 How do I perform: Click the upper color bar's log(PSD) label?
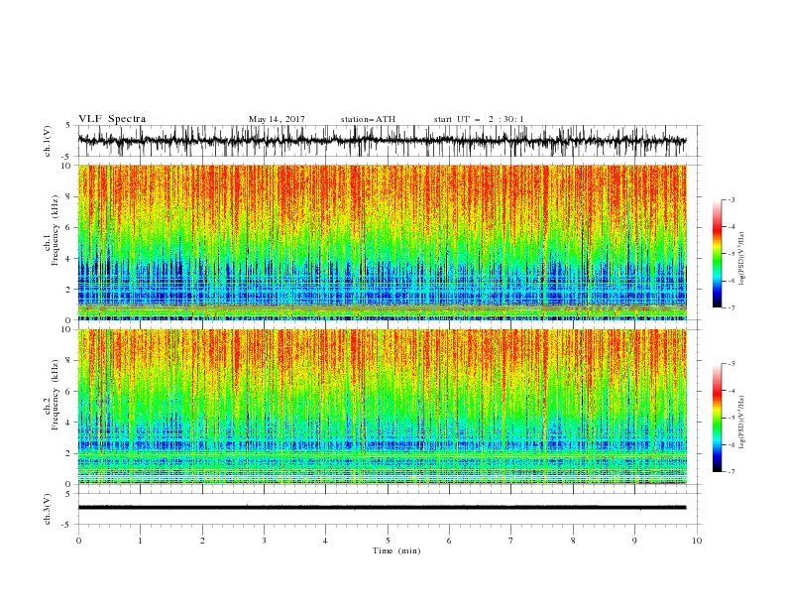(742, 259)
